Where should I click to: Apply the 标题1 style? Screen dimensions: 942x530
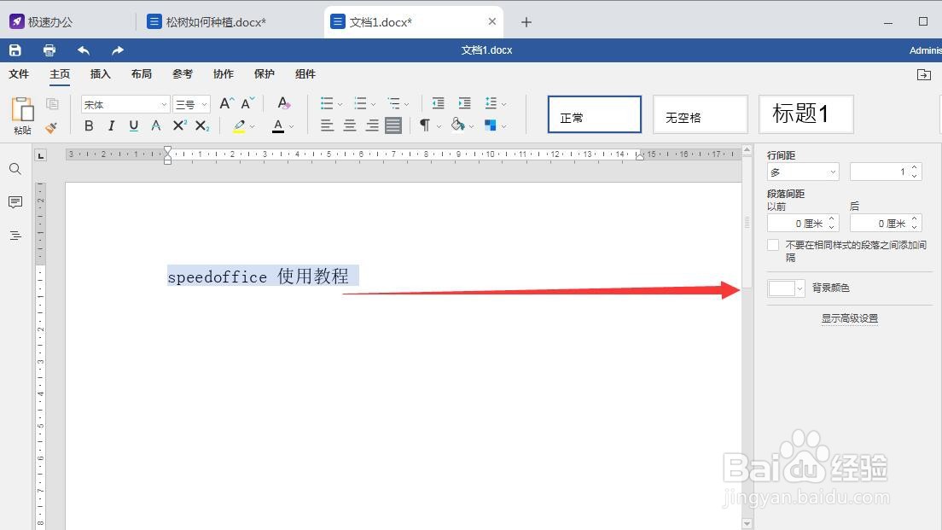[805, 114]
